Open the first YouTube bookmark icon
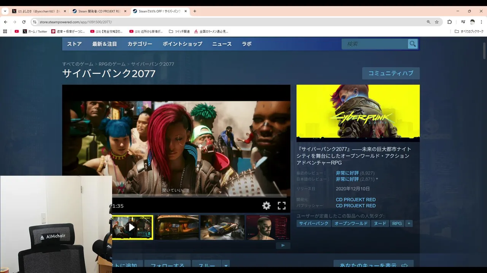The width and height of the screenshot is (487, 273). 16,31
